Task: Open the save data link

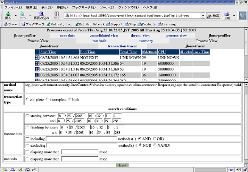Action: pos(67,35)
